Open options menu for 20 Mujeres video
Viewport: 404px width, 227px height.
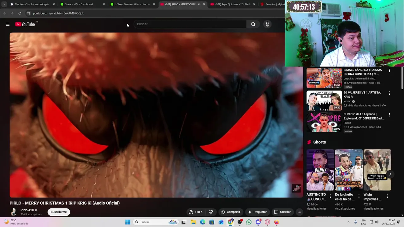pos(389,93)
